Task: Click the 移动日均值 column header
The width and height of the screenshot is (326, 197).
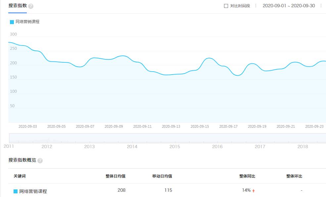Action: pyautogui.click(x=162, y=176)
